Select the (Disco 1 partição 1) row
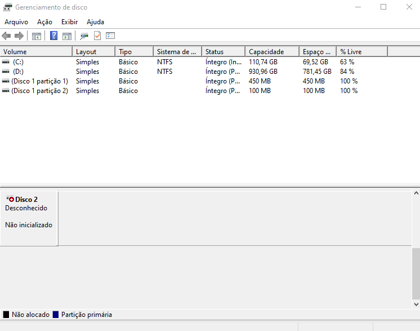Viewport: 420px width, 331px height. tap(194, 81)
